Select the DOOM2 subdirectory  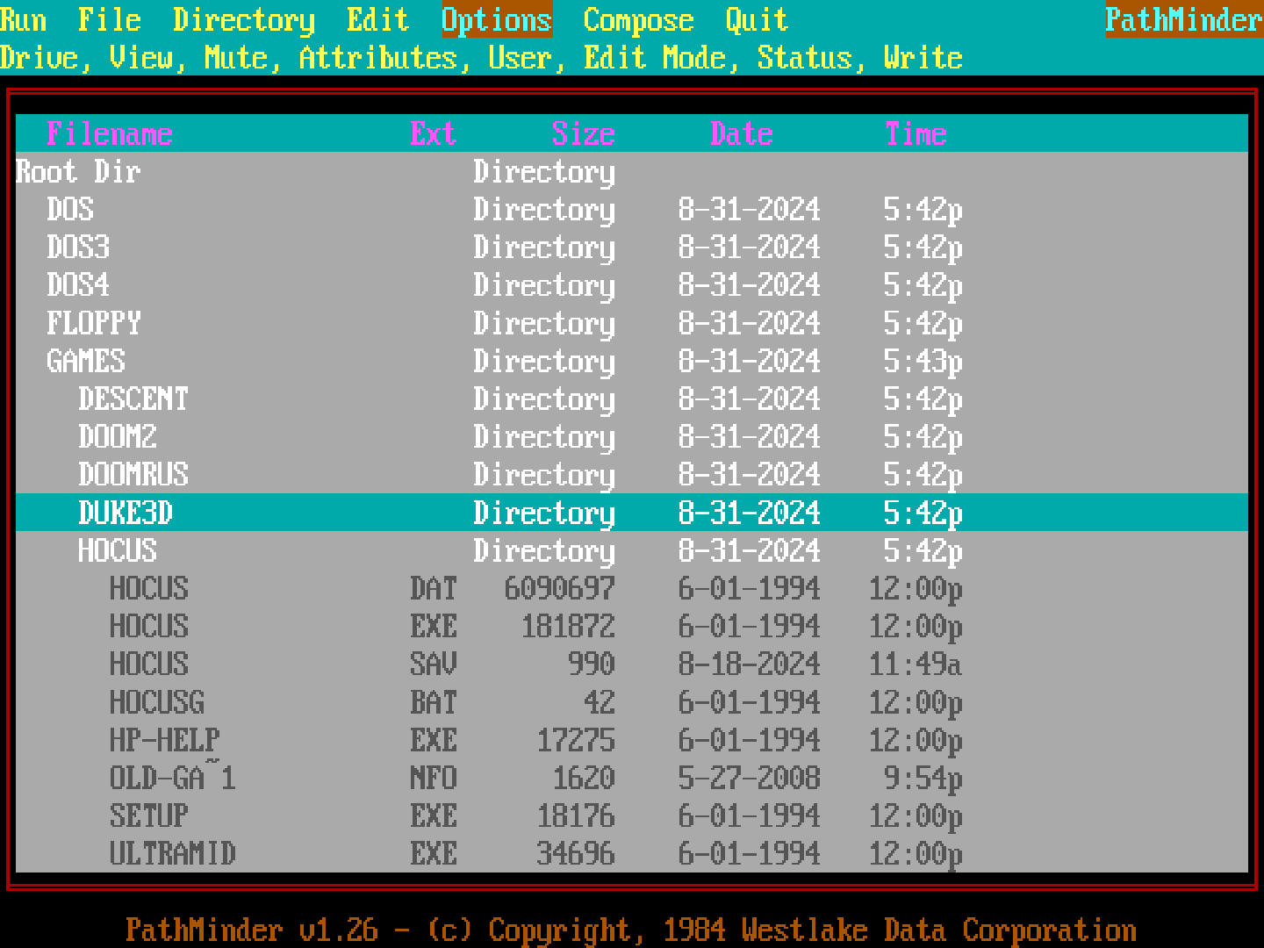coord(632,436)
